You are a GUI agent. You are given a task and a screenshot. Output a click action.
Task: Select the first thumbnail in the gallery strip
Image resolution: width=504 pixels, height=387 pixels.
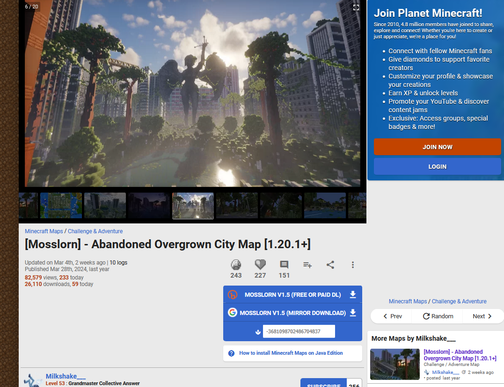tap(28, 206)
